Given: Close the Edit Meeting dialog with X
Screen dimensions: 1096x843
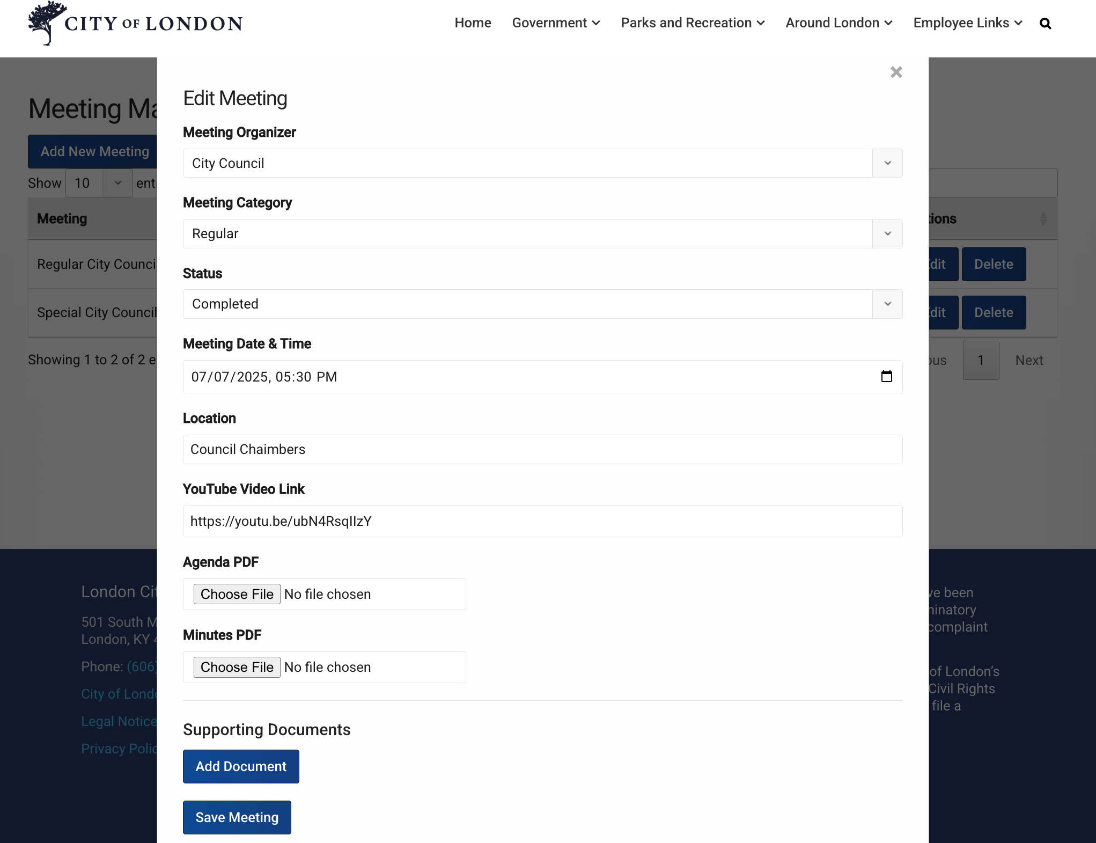Looking at the screenshot, I should click(896, 72).
